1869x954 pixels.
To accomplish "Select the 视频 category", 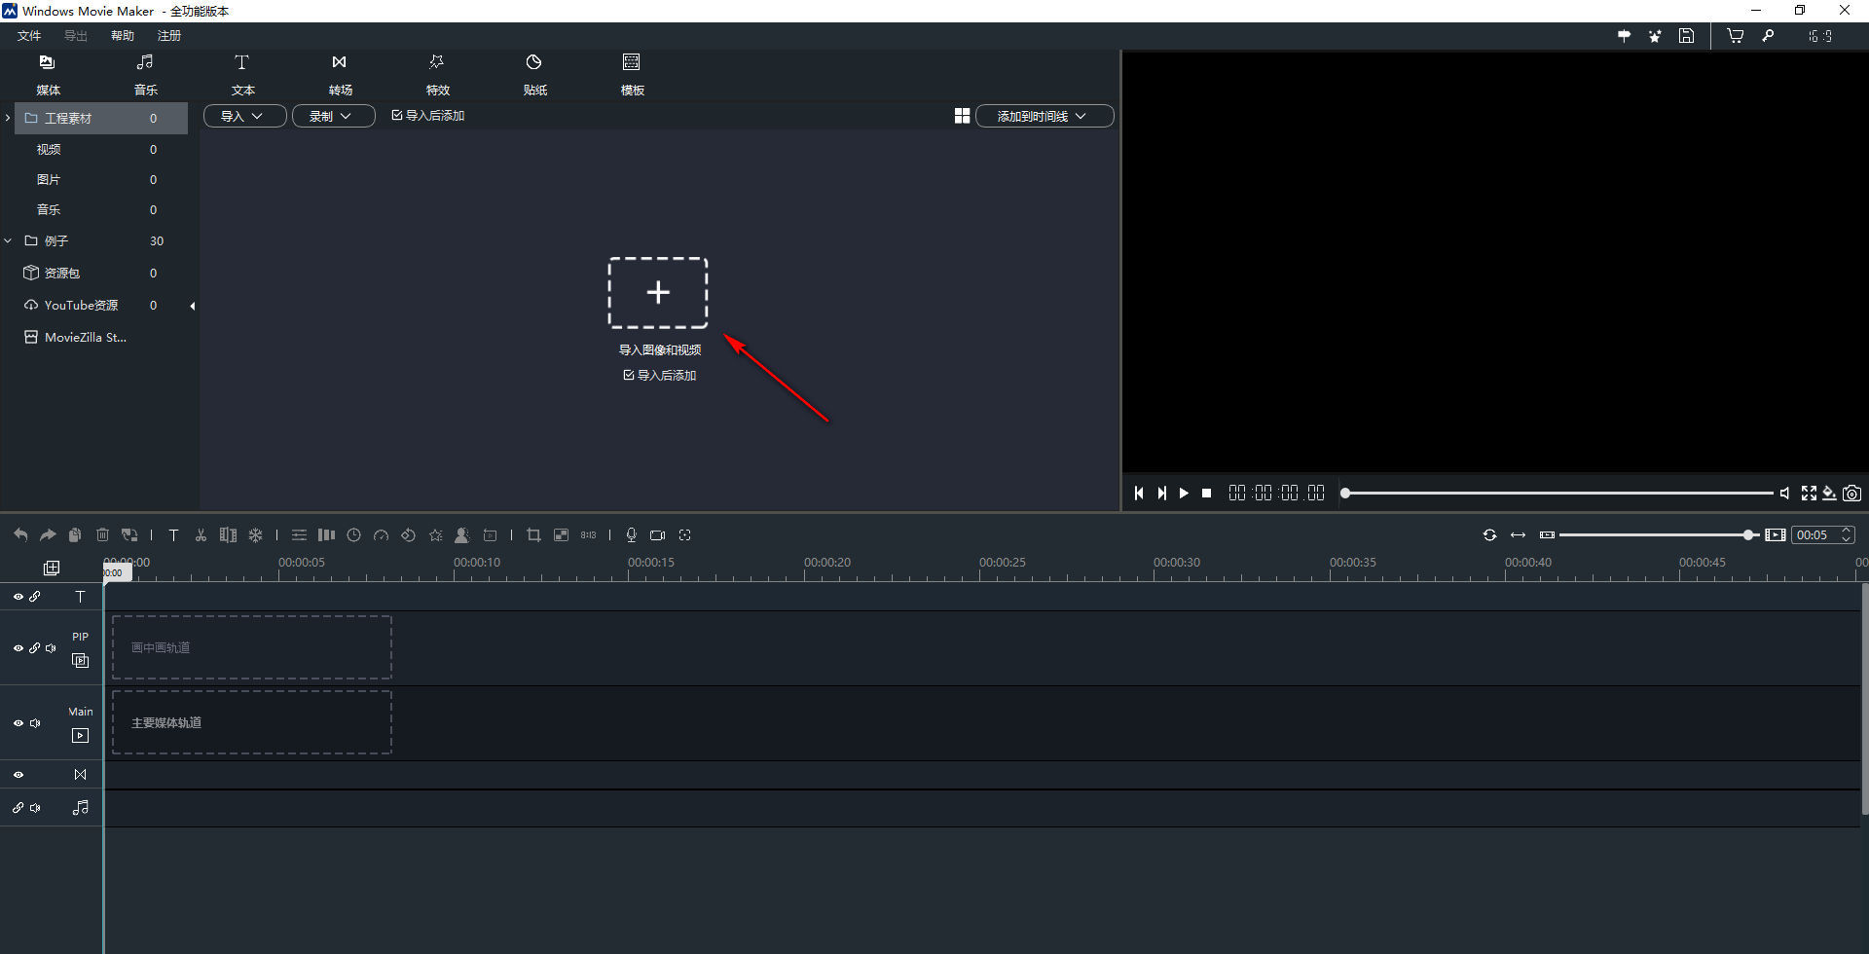I will point(49,149).
